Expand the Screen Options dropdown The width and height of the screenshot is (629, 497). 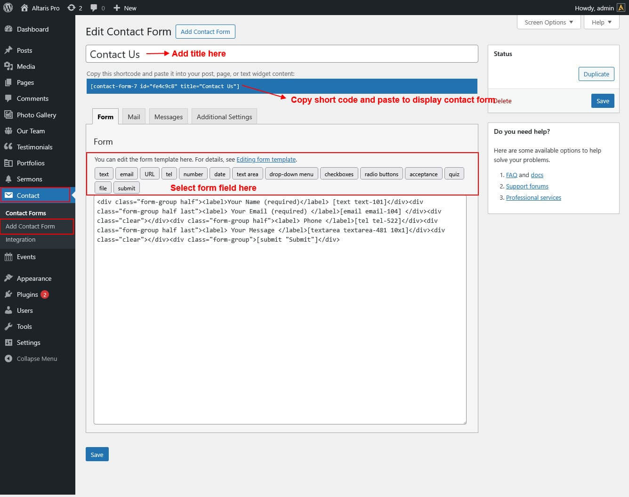coord(548,22)
